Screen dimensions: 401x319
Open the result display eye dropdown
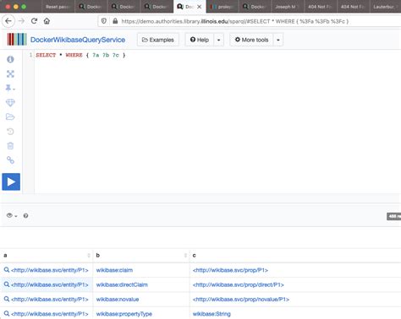click(x=12, y=216)
